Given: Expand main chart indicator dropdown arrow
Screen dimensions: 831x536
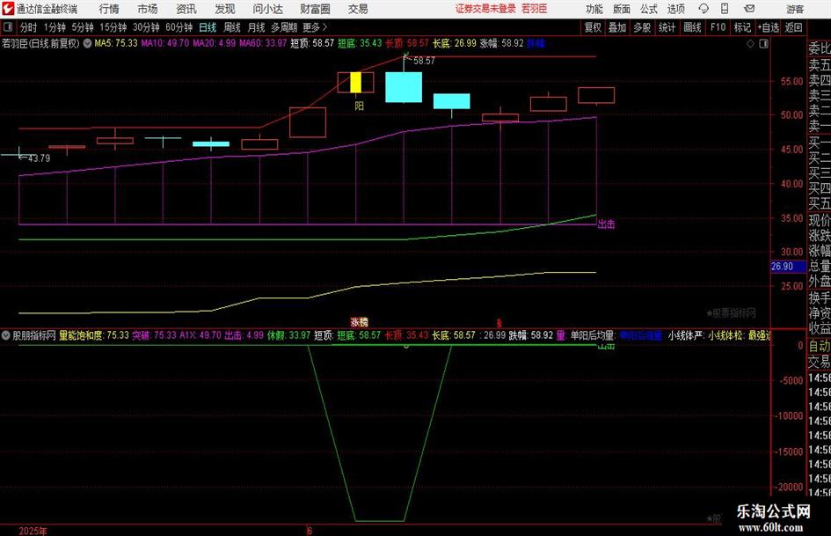Looking at the screenshot, I should tap(87, 43).
